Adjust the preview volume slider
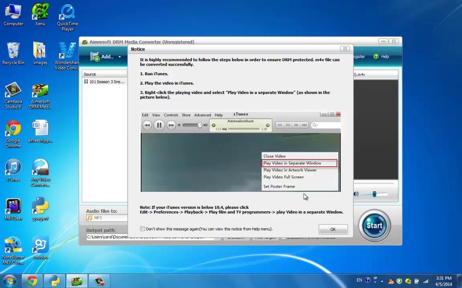The height and width of the screenshot is (288, 462). 374,194
